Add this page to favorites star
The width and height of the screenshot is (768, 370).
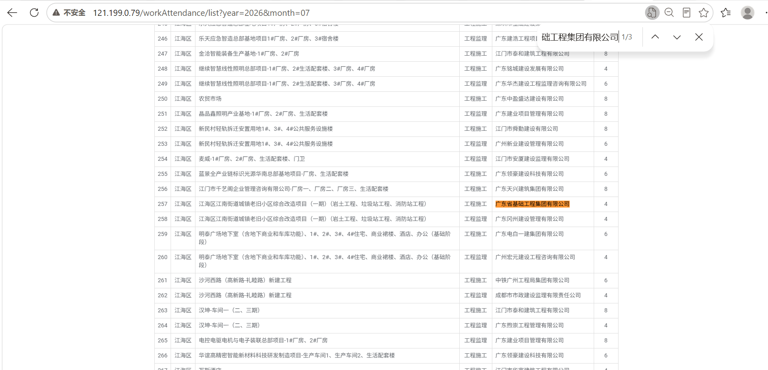[704, 13]
